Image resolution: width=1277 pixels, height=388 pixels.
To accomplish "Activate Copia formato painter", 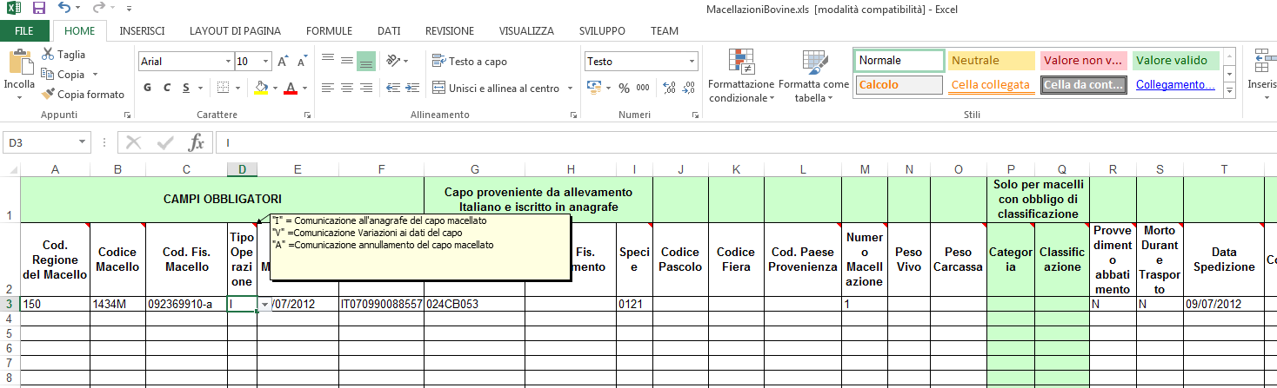I will point(83,94).
